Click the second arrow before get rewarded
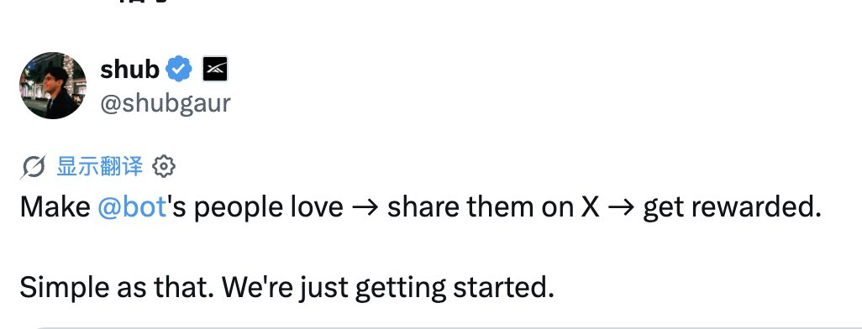The height and width of the screenshot is (329, 862). pos(621,208)
